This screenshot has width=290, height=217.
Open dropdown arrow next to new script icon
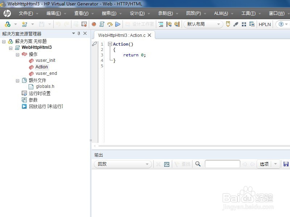(33, 24)
